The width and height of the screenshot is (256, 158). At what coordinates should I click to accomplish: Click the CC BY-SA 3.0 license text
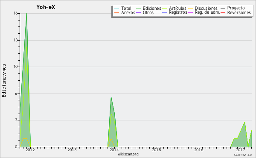click(x=243, y=155)
